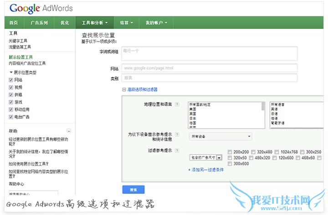The width and height of the screenshot is (328, 215).
Task: Toggle the 视频 placement type checkbox
Action: click(11, 87)
